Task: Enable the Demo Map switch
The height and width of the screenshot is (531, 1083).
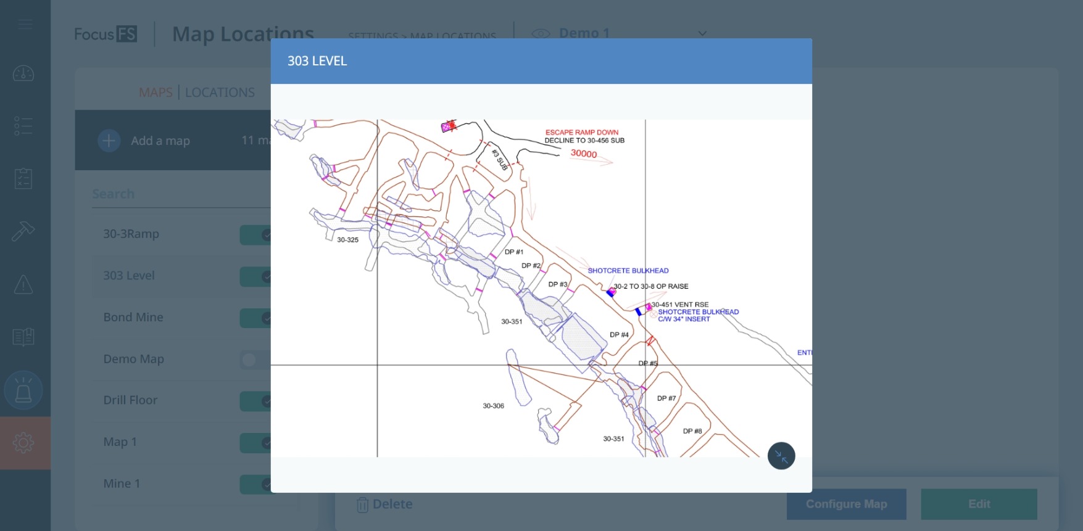Action: (x=256, y=360)
